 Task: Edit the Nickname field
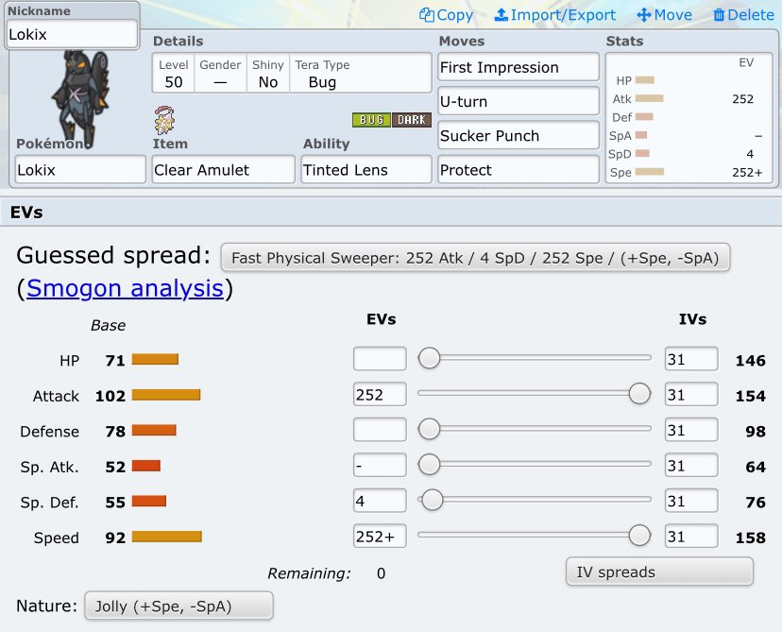[73, 34]
